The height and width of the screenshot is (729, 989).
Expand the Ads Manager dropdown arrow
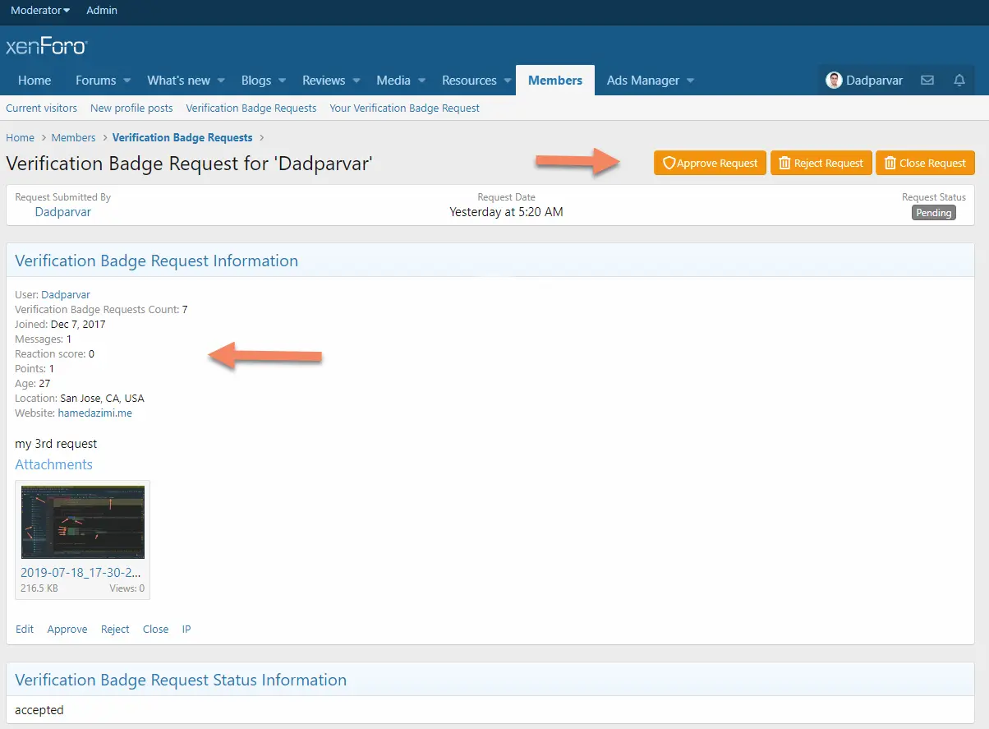coord(690,81)
